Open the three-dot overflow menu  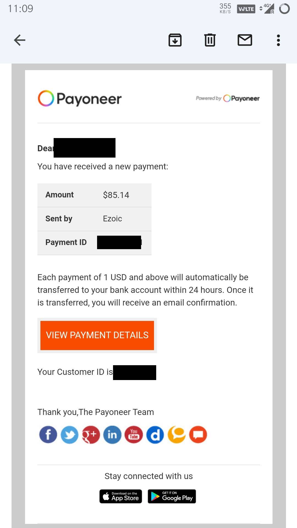tap(278, 40)
